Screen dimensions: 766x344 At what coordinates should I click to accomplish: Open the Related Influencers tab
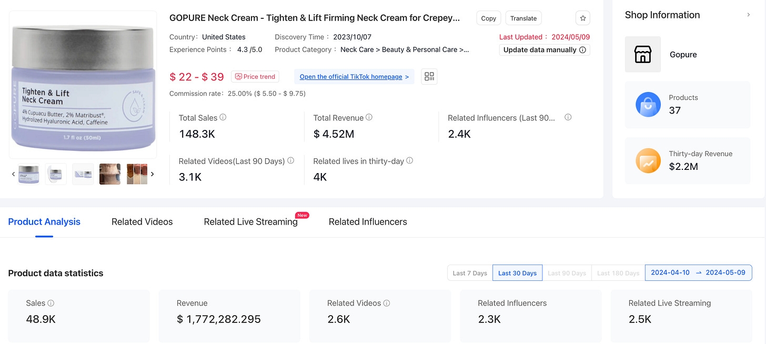coord(368,222)
